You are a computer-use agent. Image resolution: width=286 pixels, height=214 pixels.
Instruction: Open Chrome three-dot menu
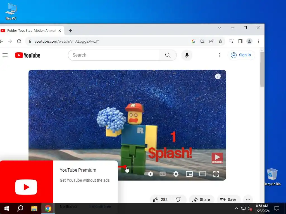point(258,41)
